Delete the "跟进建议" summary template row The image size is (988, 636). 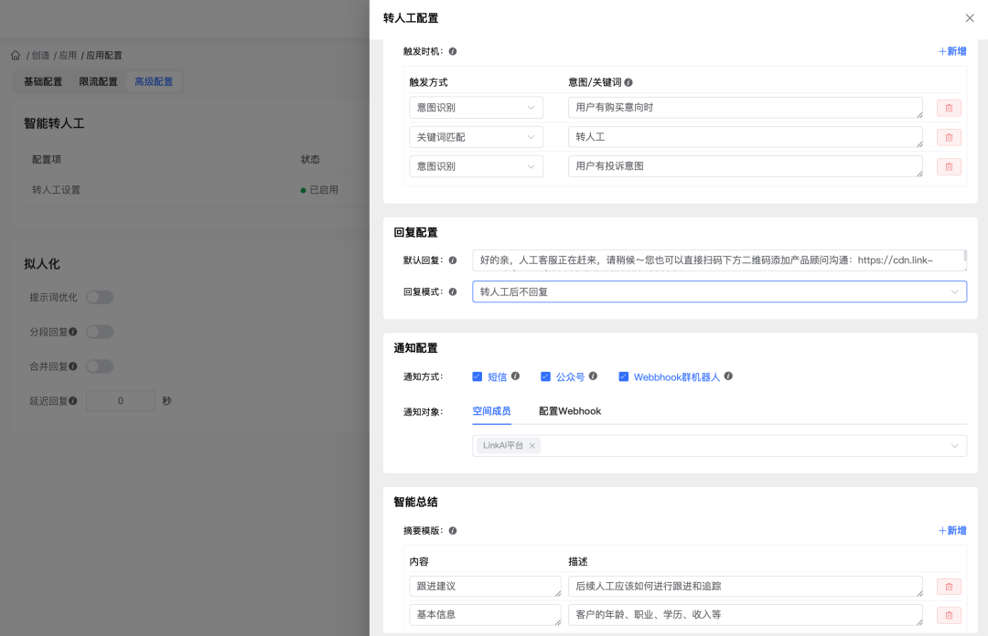(x=949, y=586)
